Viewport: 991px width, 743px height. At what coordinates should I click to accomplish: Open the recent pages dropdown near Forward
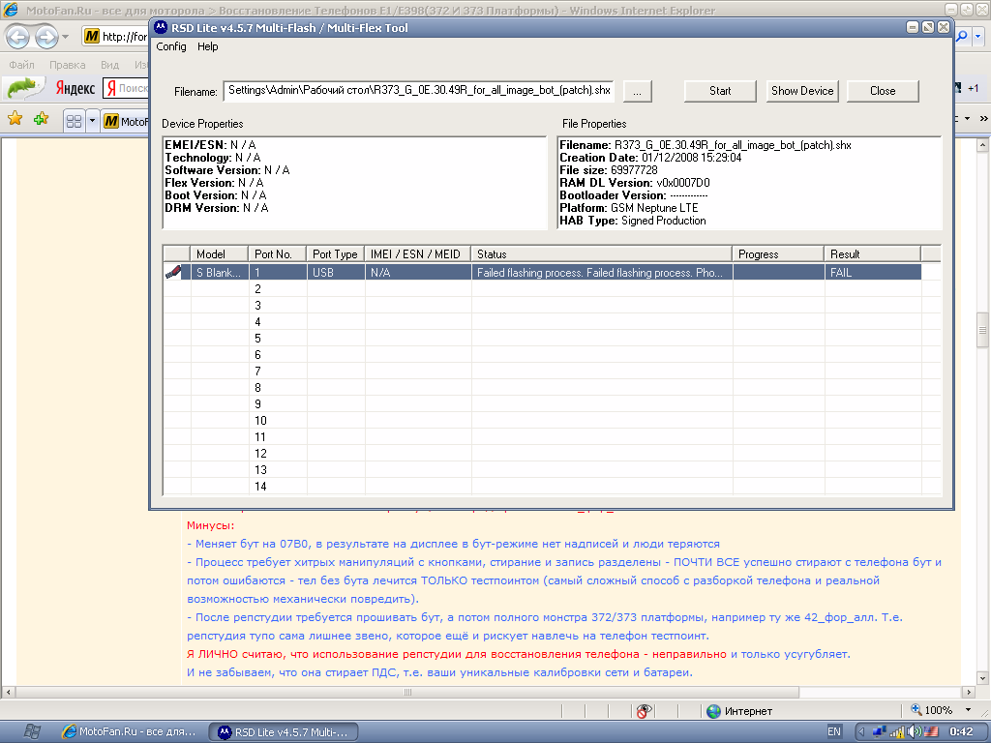click(65, 37)
